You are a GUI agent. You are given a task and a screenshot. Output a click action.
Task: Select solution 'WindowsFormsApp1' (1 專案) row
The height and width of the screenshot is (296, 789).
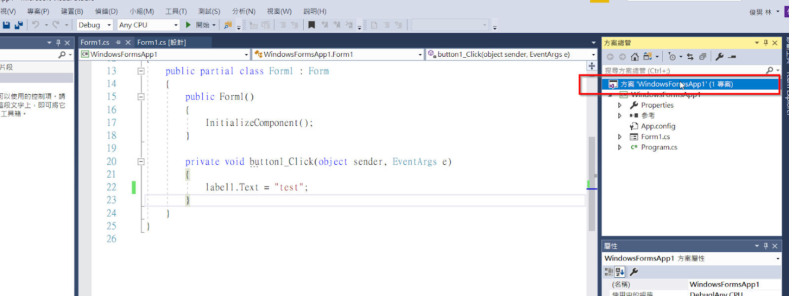691,84
